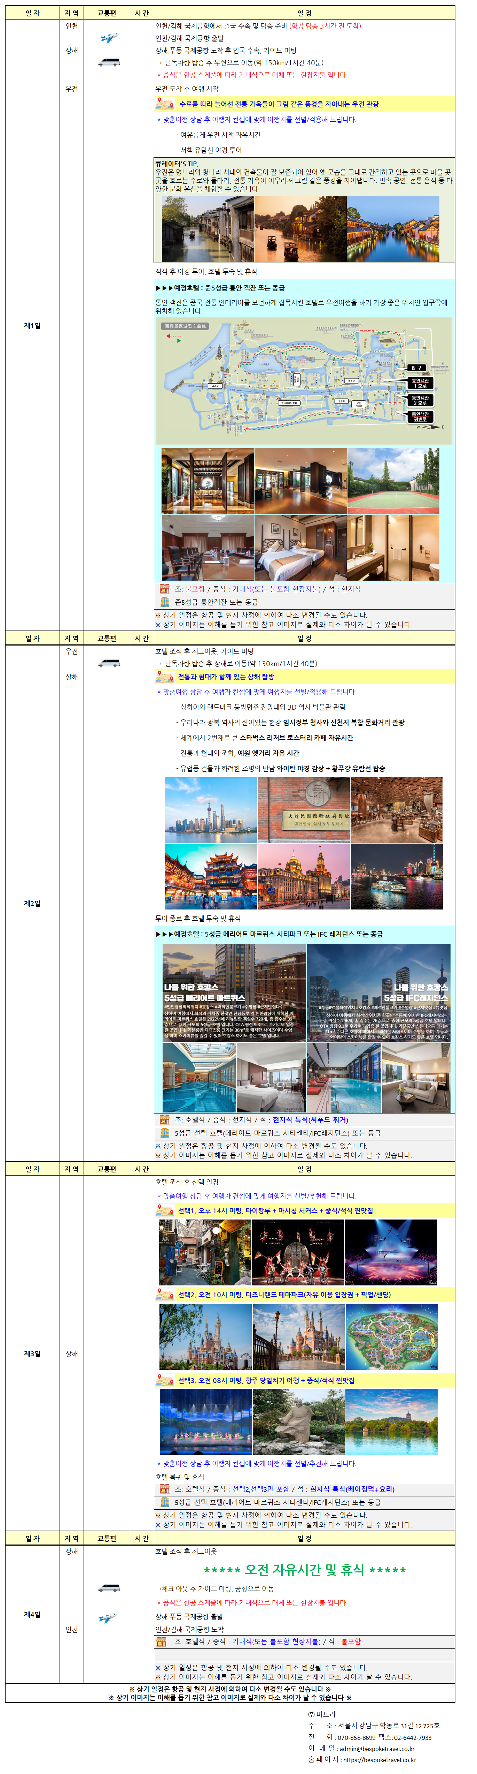
Task: Click the van icon in the Day 1 transport column
Action: (x=109, y=63)
